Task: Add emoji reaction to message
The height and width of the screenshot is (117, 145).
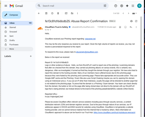Action: [x=125, y=27]
